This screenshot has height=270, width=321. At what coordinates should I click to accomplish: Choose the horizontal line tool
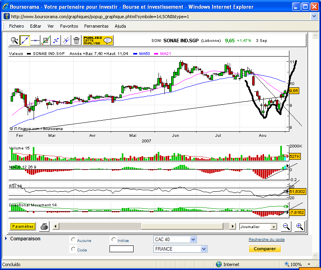pos(35,40)
